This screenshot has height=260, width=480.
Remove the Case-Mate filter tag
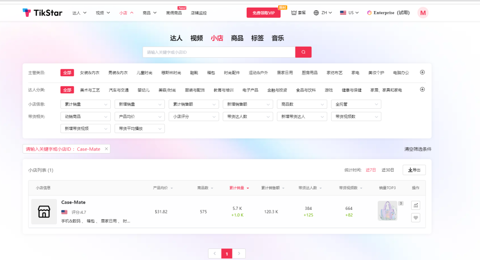[106, 149]
